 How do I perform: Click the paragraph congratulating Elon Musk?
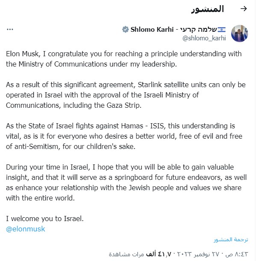coord(123,59)
